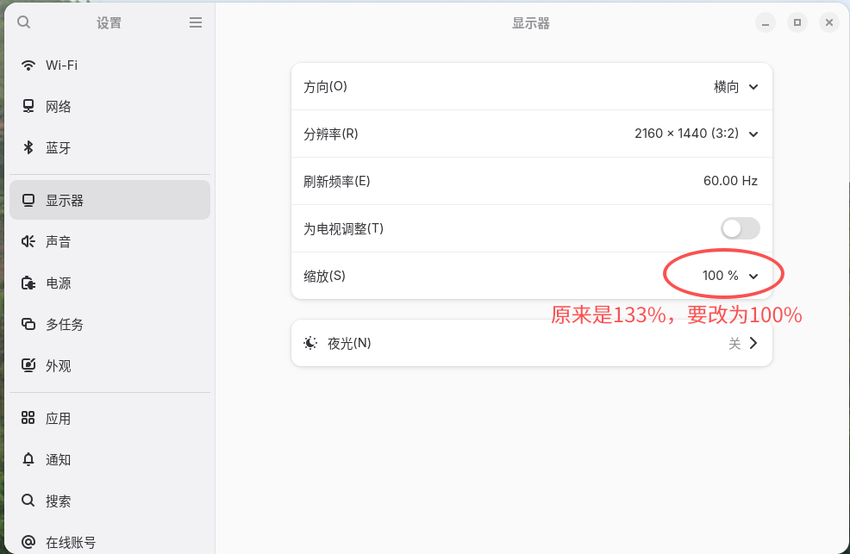Viewport: 850px width, 554px height.
Task: Toggle the 为电视调整 switch
Action: [x=740, y=228]
